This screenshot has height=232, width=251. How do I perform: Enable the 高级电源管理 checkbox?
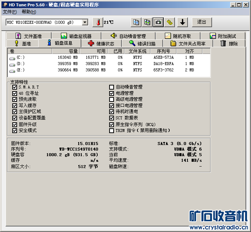(x=111, y=99)
